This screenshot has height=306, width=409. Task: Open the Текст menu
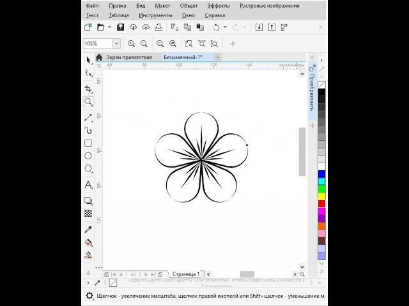[92, 15]
